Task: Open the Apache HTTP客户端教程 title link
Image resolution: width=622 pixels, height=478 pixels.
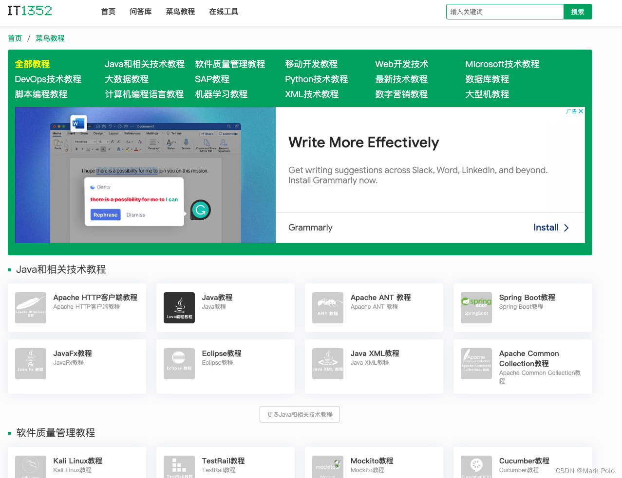Action: coord(95,298)
